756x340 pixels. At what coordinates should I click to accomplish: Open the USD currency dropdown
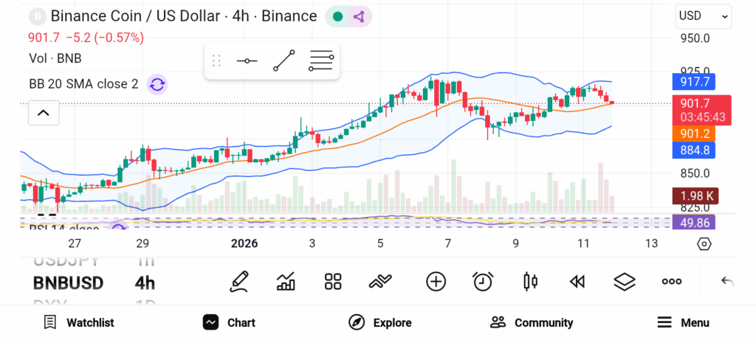click(703, 16)
